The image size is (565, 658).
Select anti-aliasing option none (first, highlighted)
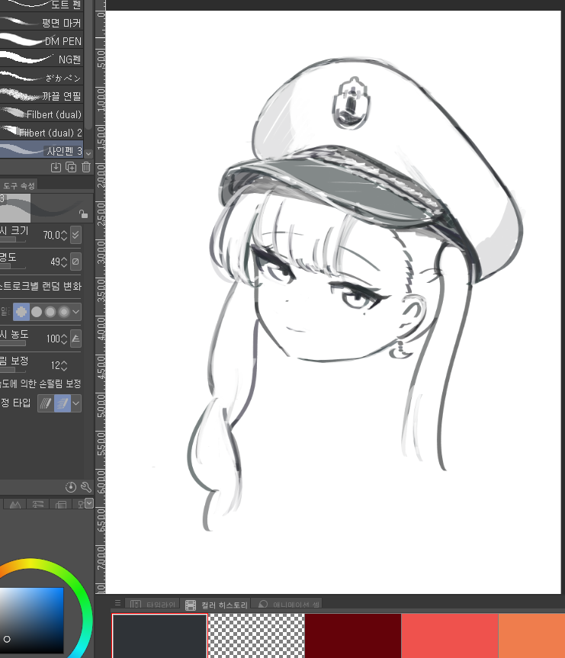pyautogui.click(x=21, y=312)
